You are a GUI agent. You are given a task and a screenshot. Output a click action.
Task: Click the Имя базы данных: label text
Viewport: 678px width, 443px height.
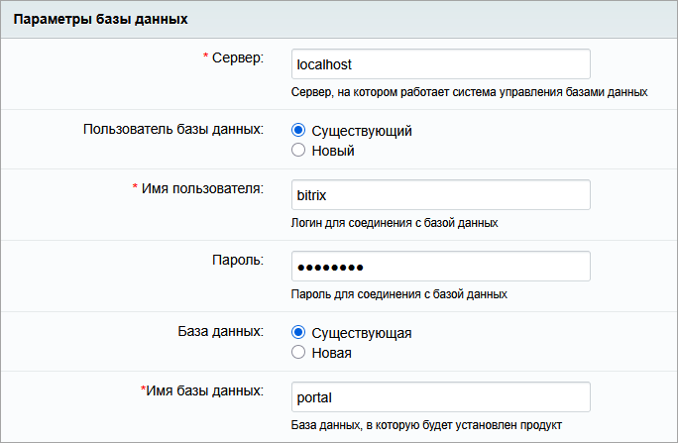point(204,390)
